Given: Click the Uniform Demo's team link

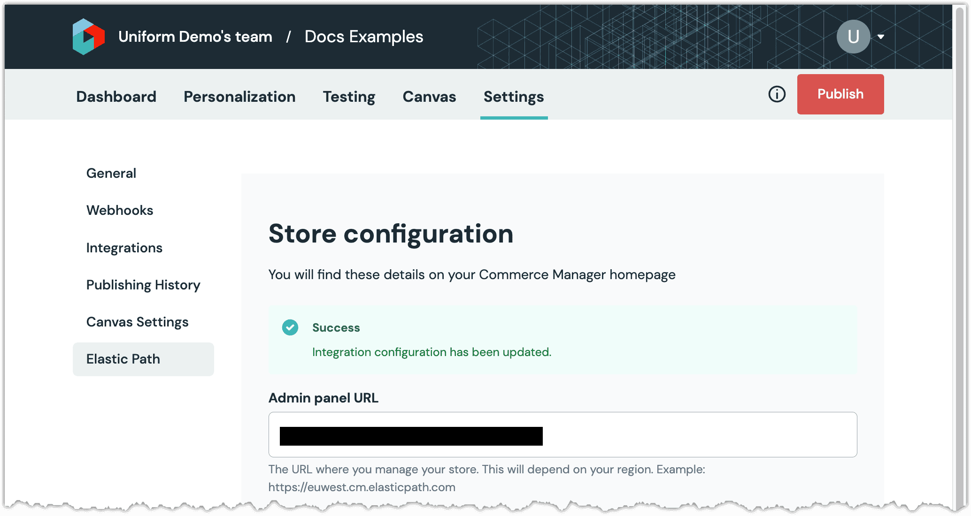Looking at the screenshot, I should pyautogui.click(x=195, y=37).
